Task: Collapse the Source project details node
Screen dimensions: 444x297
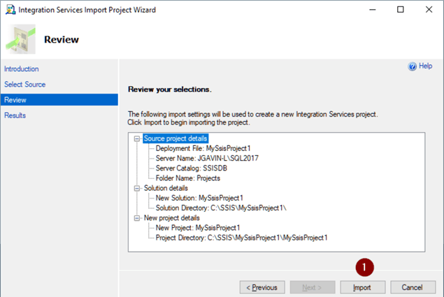Action: [x=137, y=139]
